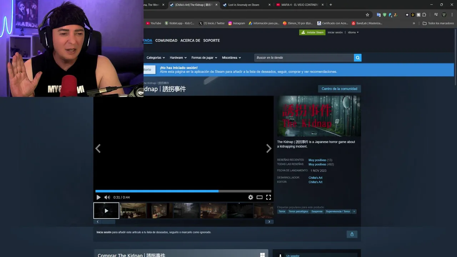Click the Terror psicológico tag
This screenshot has width=457, height=257.
tap(298, 212)
